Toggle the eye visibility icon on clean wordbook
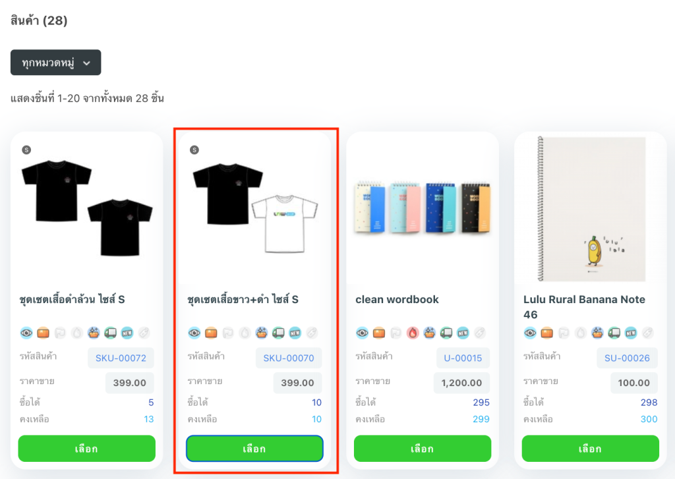The image size is (675, 479). (x=363, y=333)
